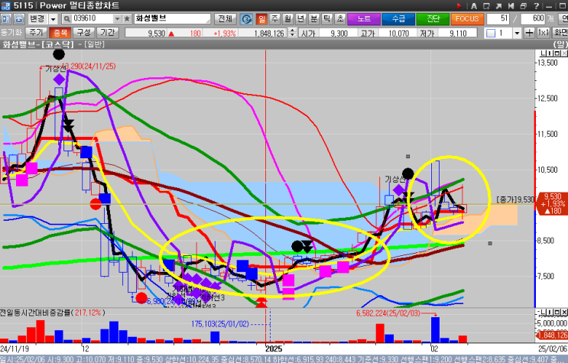Click the hide icon on volume panel
This screenshot has width=568, height=363.
pos(543,312)
